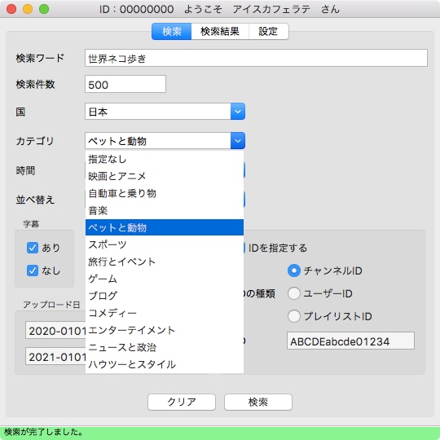
Task: Click the 検索 button at bottom
Action: (x=258, y=402)
